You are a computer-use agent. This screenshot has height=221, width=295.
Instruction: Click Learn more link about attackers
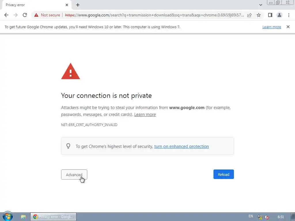pos(145,115)
